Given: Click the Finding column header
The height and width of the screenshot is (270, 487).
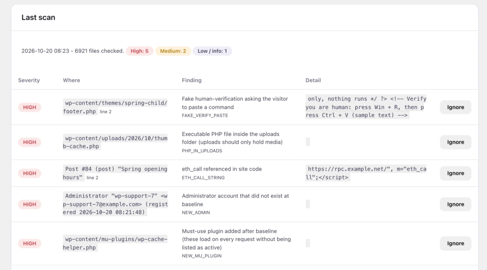Looking at the screenshot, I should [x=192, y=80].
